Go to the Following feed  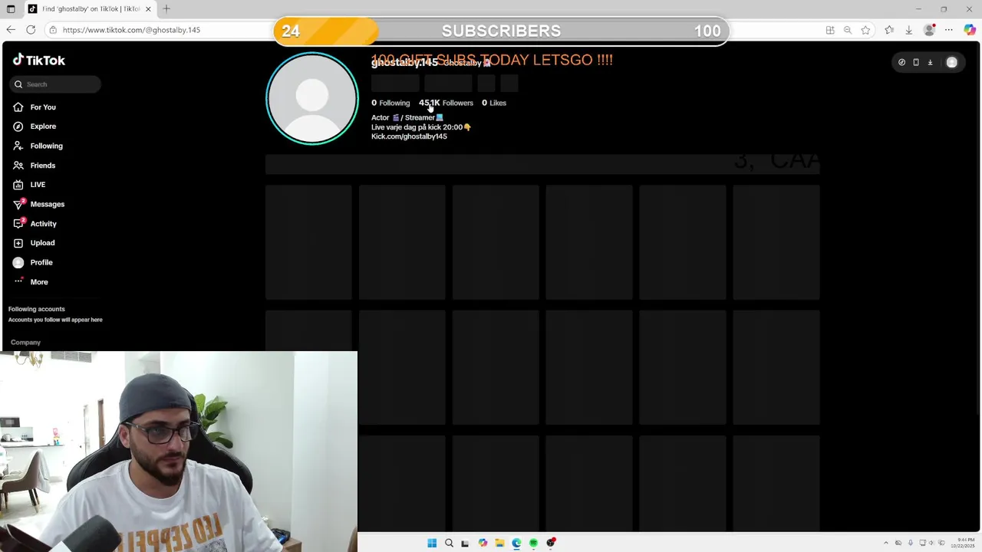46,146
